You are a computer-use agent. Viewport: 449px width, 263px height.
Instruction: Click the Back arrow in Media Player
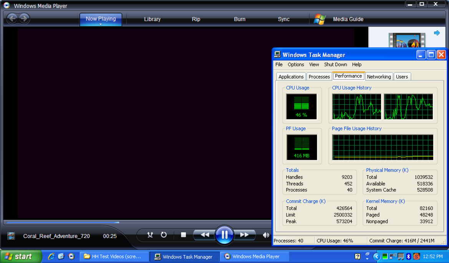(12, 18)
